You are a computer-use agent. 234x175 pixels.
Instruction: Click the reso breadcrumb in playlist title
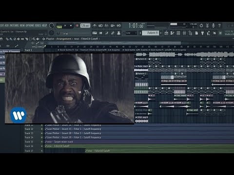(x=77, y=39)
